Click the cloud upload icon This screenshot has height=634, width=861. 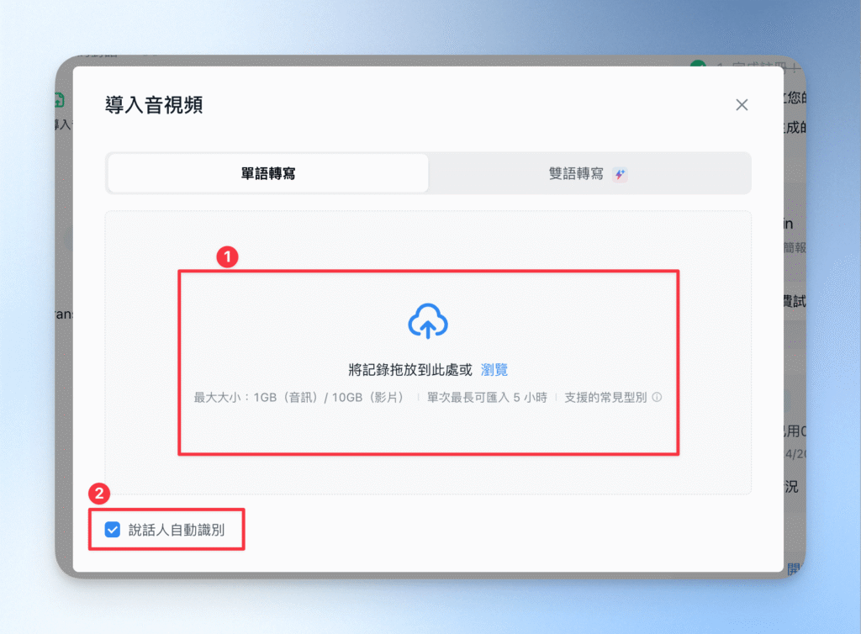coord(428,320)
